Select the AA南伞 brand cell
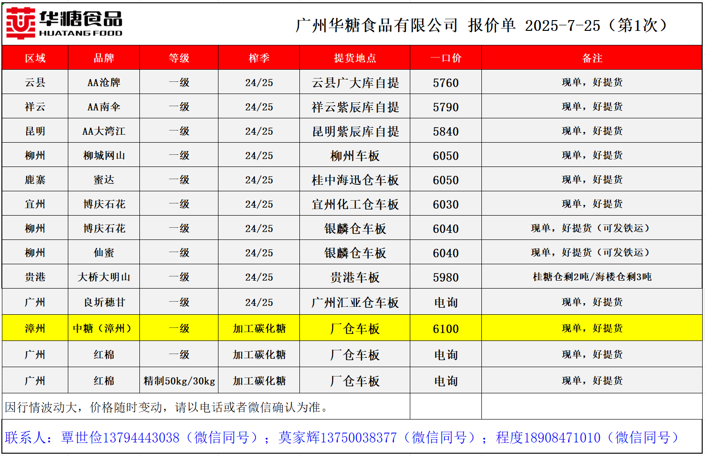The image size is (705, 456). (x=104, y=107)
